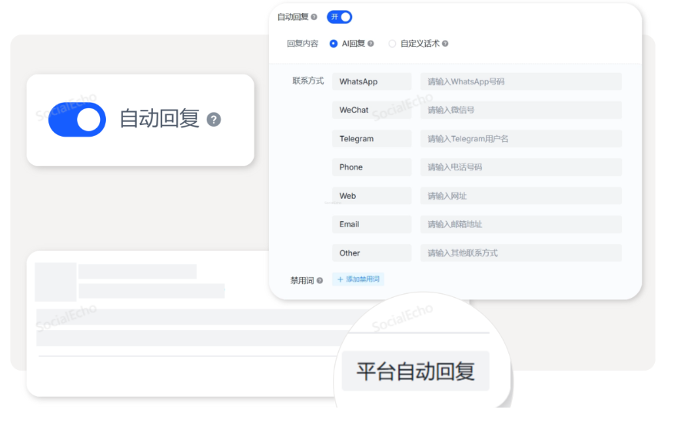Toggle the large blue 自动回复 switch
Screen dimensions: 688x426
[77, 120]
